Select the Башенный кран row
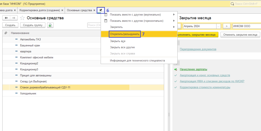Image resolution: width=261 pixels, height=131 pixels. [x=30, y=45]
